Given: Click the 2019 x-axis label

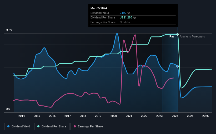Looking at the screenshot, I should (98, 116).
